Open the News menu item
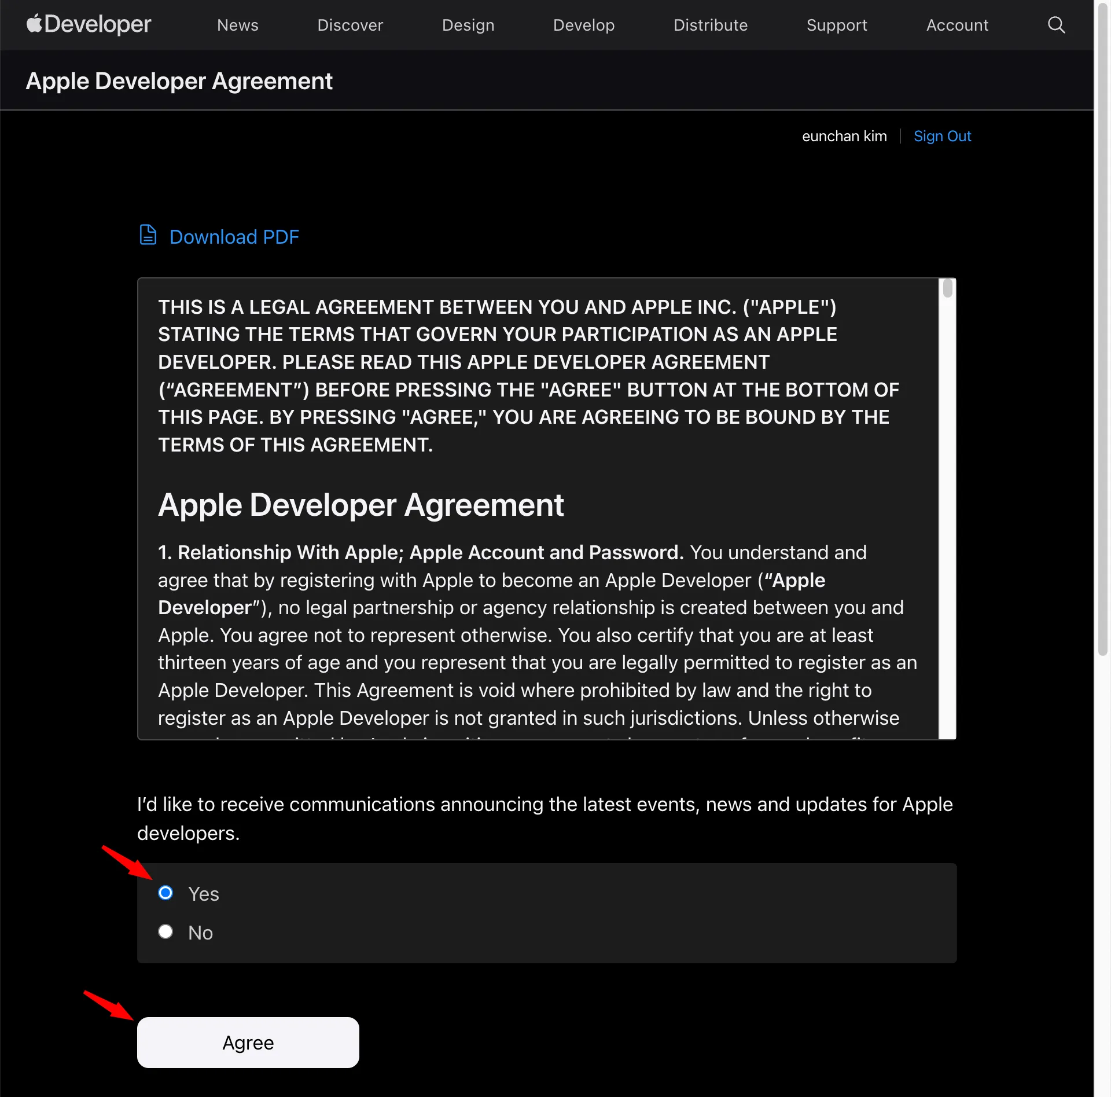The width and height of the screenshot is (1111, 1097). coord(237,25)
